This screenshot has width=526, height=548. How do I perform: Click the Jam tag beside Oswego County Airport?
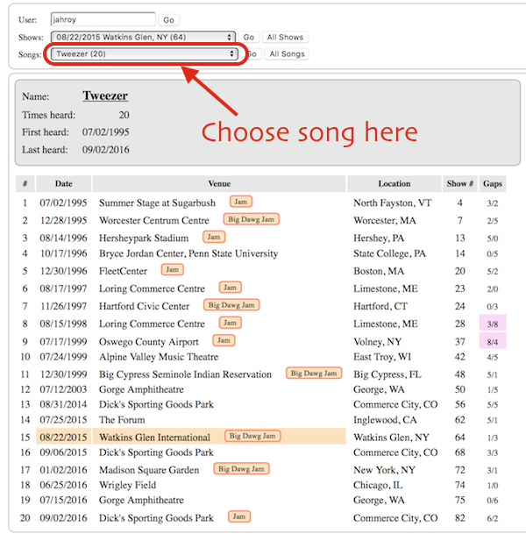click(225, 340)
